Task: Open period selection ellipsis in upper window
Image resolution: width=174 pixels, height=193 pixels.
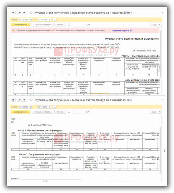Action: (54, 20)
